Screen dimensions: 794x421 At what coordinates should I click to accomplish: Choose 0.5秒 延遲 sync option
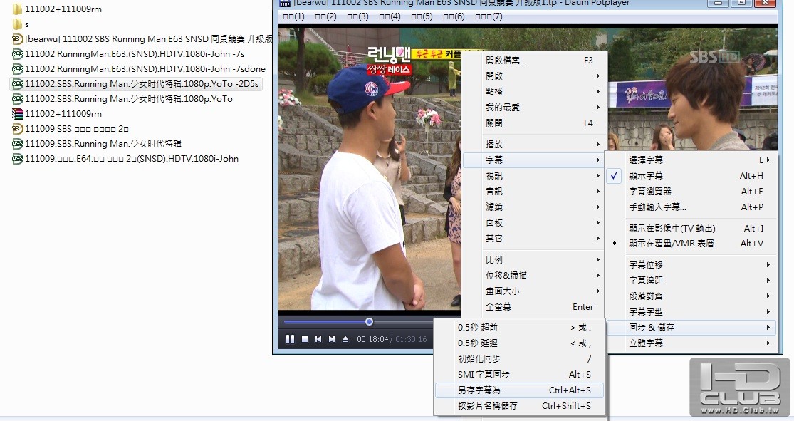520,343
